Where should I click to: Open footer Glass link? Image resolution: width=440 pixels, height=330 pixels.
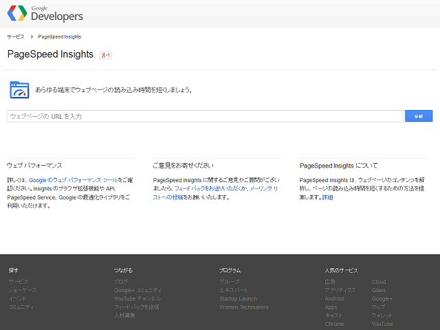379,290
